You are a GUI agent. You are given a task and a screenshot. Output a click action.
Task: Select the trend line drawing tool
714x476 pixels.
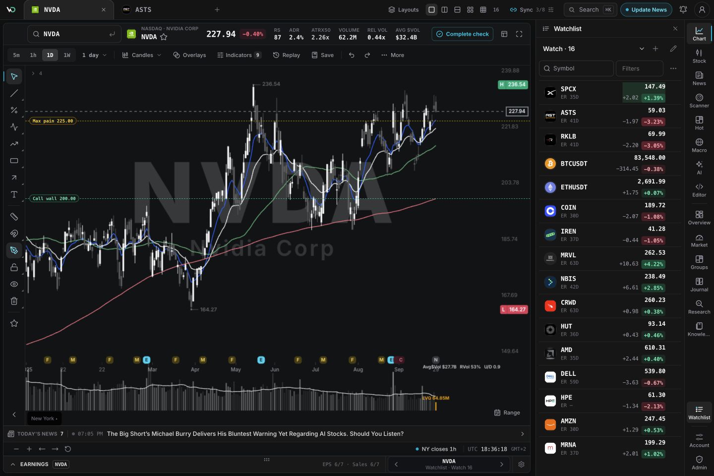tap(14, 93)
